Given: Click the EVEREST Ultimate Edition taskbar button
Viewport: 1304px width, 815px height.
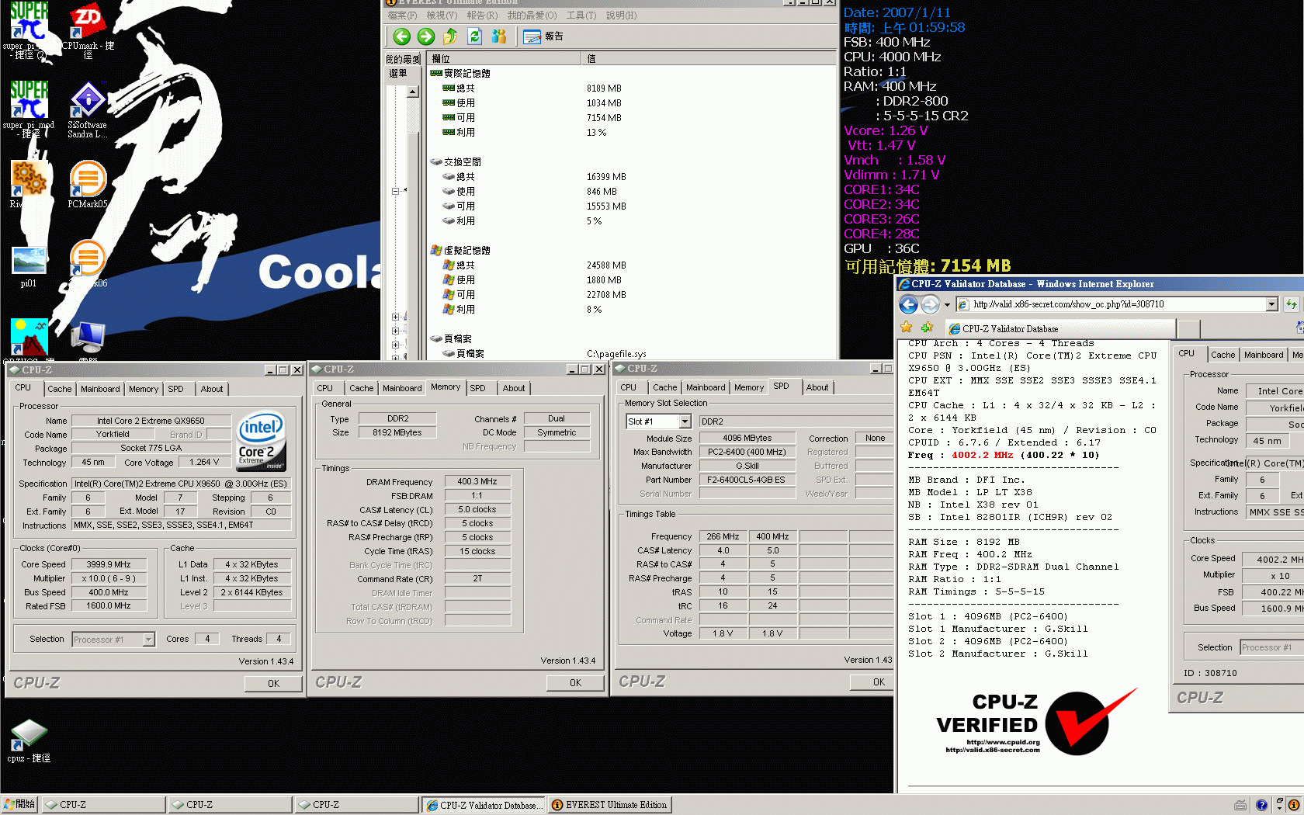Looking at the screenshot, I should click(609, 805).
